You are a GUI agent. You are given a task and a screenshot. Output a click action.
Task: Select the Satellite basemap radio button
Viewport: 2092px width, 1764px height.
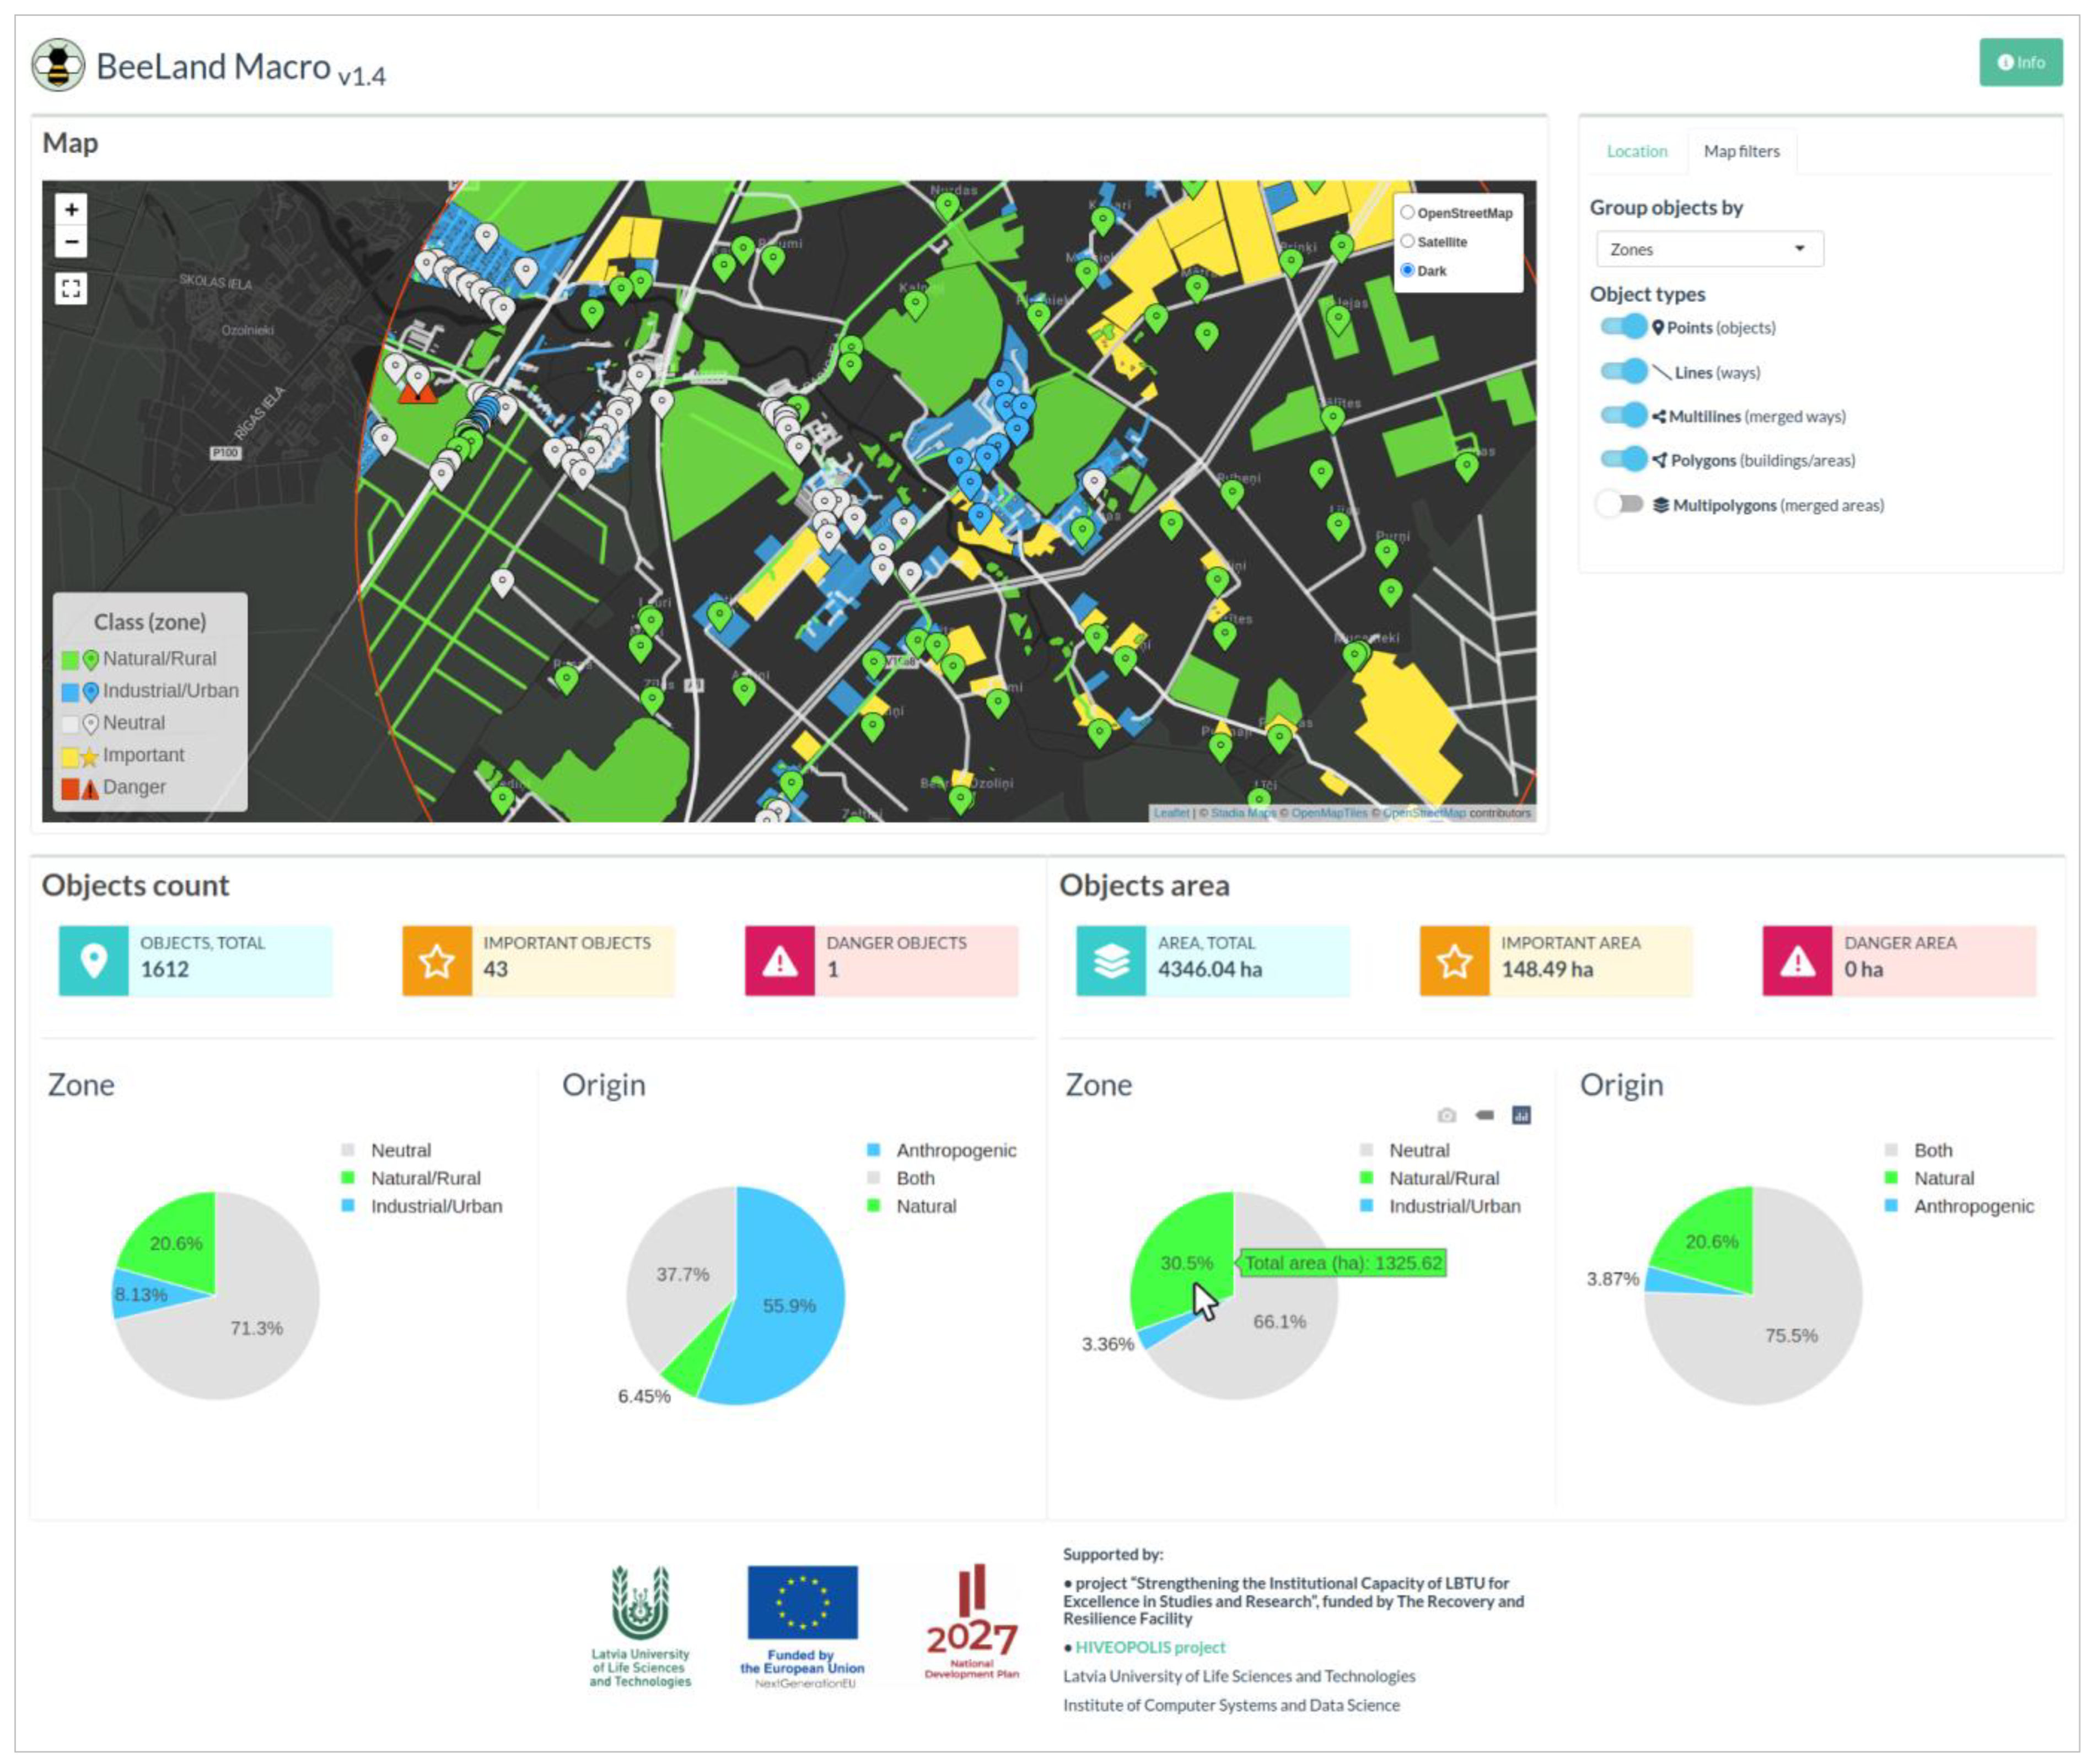point(1407,241)
